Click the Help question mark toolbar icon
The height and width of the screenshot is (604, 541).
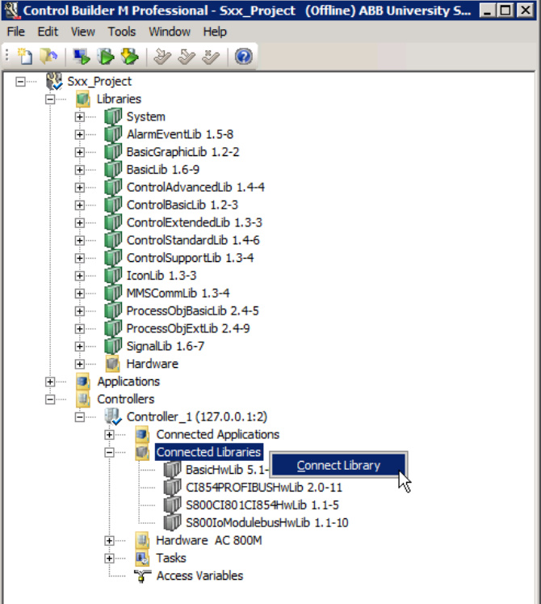pos(244,57)
